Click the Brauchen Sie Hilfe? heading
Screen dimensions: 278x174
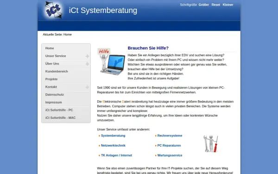click(148, 48)
